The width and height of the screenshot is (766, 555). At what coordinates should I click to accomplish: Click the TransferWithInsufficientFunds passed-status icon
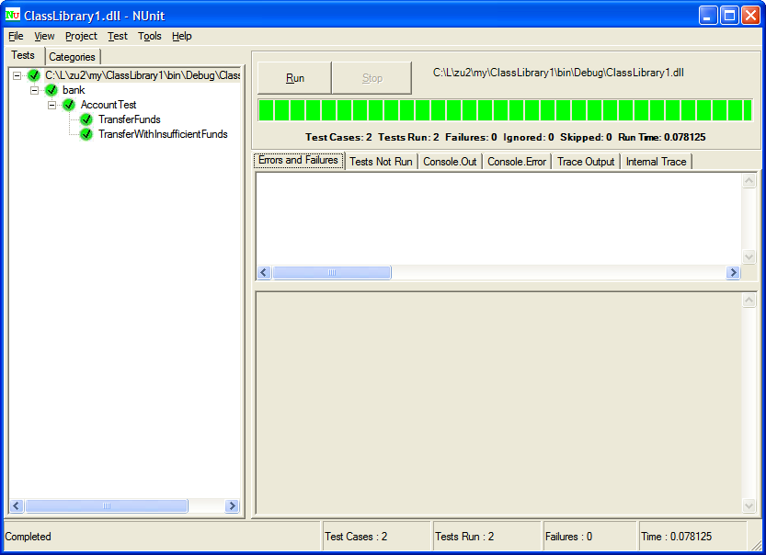point(86,134)
